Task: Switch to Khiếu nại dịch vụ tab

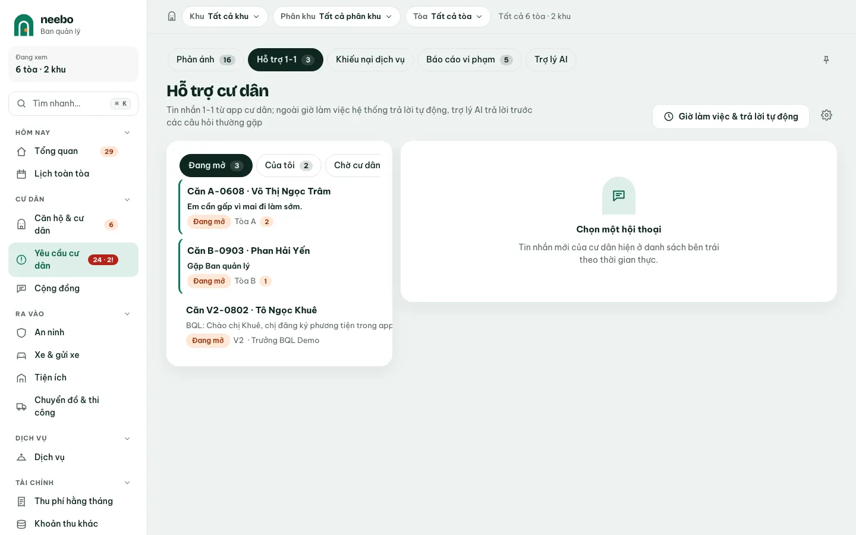Action: [x=370, y=59]
